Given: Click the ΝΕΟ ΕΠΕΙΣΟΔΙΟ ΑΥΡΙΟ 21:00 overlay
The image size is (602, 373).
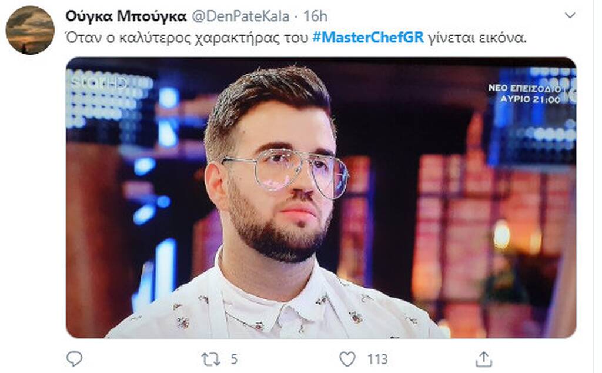Looking at the screenshot, I should (x=525, y=94).
